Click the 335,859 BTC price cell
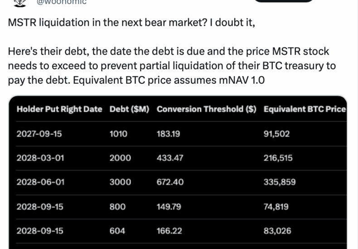358x249 pixels. point(279,182)
